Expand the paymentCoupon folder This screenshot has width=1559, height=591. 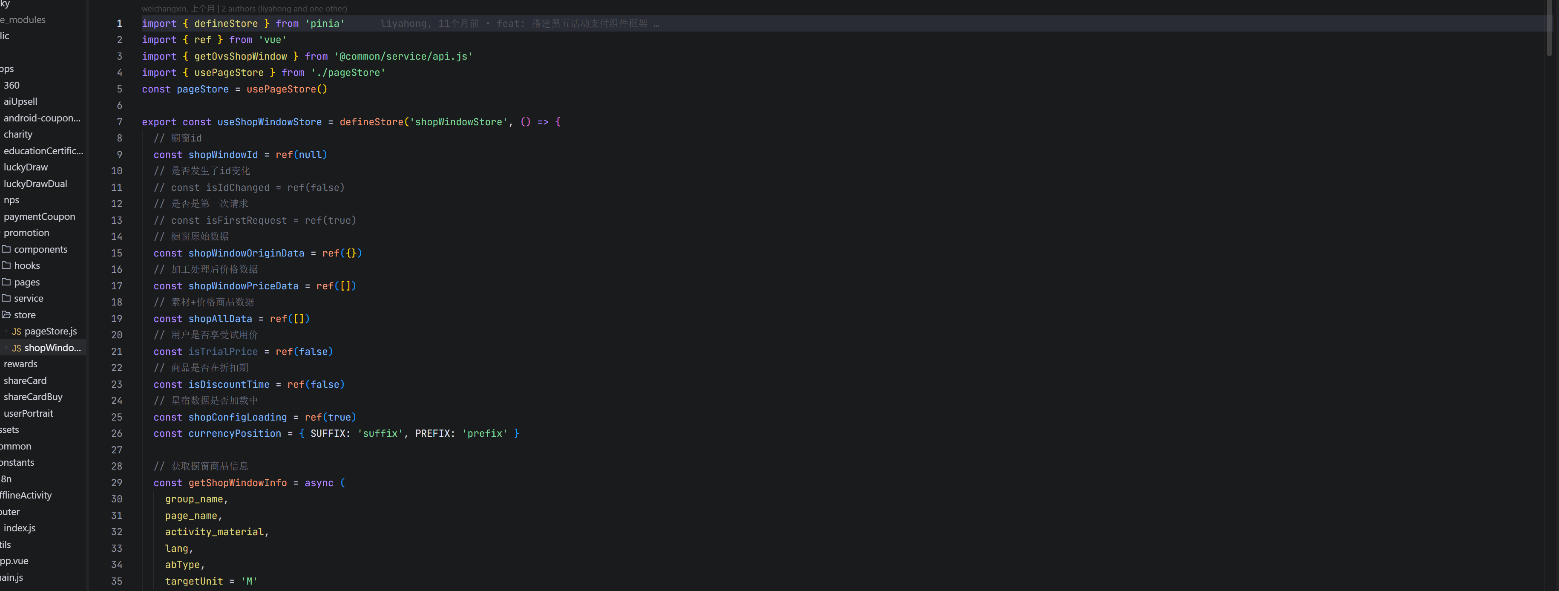(39, 216)
